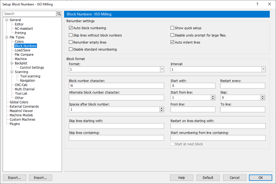Click the Restart every field
Image resolution: width=276 pixels, height=184 pixels.
tap(242, 86)
